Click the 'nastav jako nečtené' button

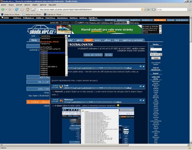[93, 55]
